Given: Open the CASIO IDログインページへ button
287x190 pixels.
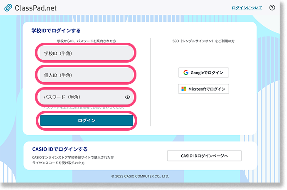Looking at the screenshot, I should 204,156.
